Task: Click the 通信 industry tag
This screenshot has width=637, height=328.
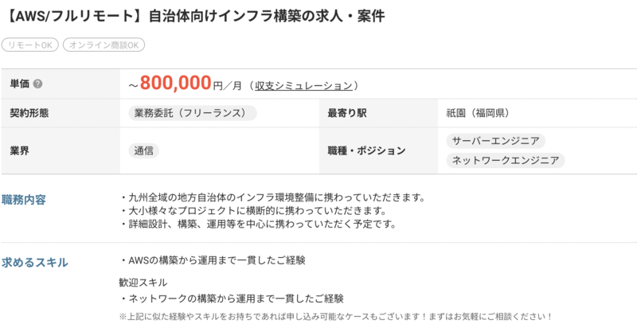Action: [x=144, y=150]
